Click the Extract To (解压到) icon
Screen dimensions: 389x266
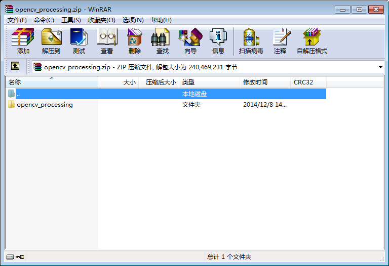tap(51, 41)
